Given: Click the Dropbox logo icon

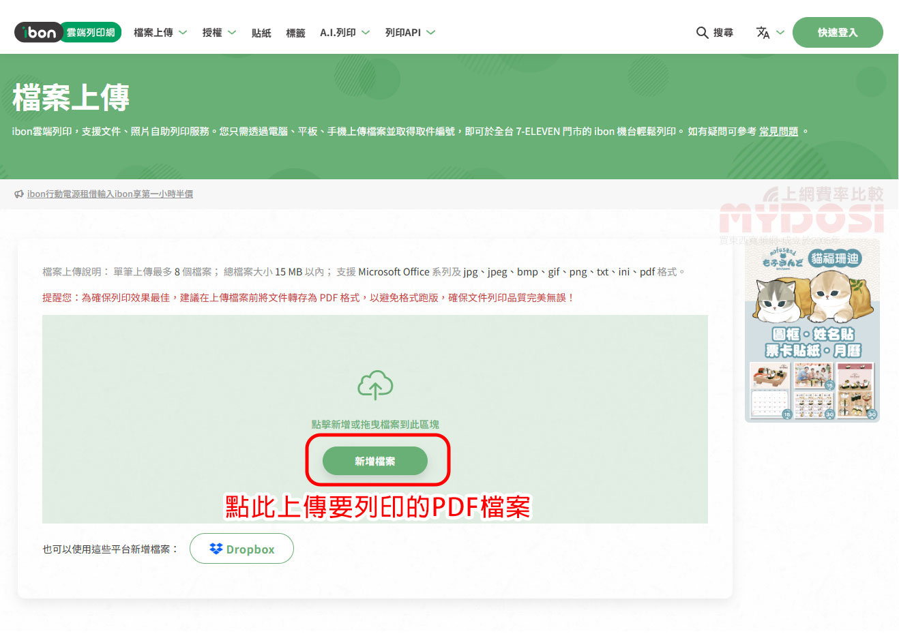Looking at the screenshot, I should 216,549.
